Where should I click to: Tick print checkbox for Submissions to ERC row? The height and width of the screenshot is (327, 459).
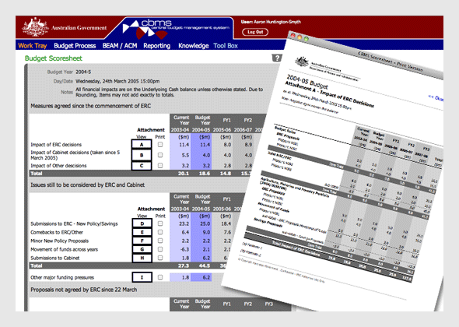coord(160,223)
